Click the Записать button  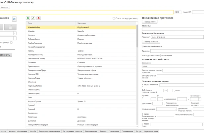point(5,7)
